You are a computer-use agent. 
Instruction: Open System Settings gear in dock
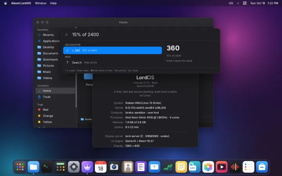(x=74, y=167)
